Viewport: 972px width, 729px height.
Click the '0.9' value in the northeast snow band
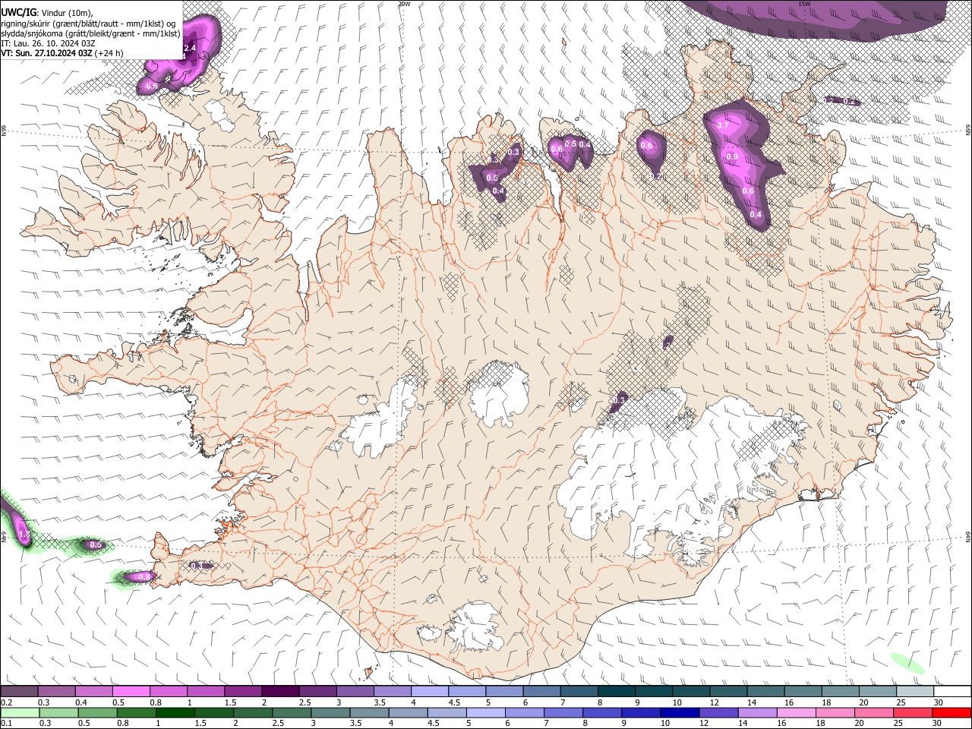coord(732,156)
